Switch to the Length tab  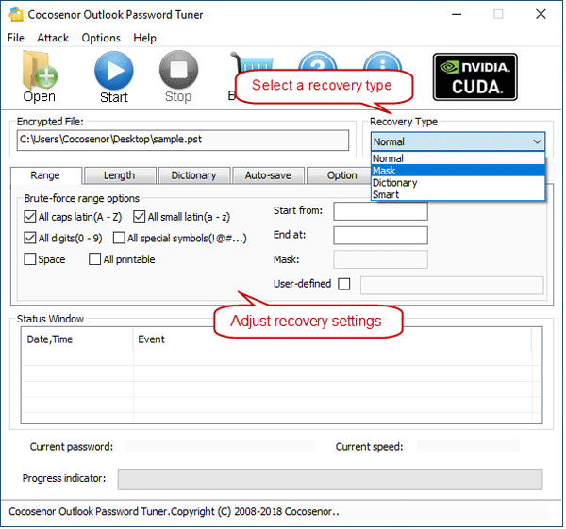coord(120,175)
